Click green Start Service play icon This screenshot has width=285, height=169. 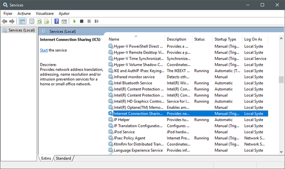74,22
